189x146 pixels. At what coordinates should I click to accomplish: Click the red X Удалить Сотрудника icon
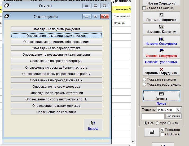[161, 69]
